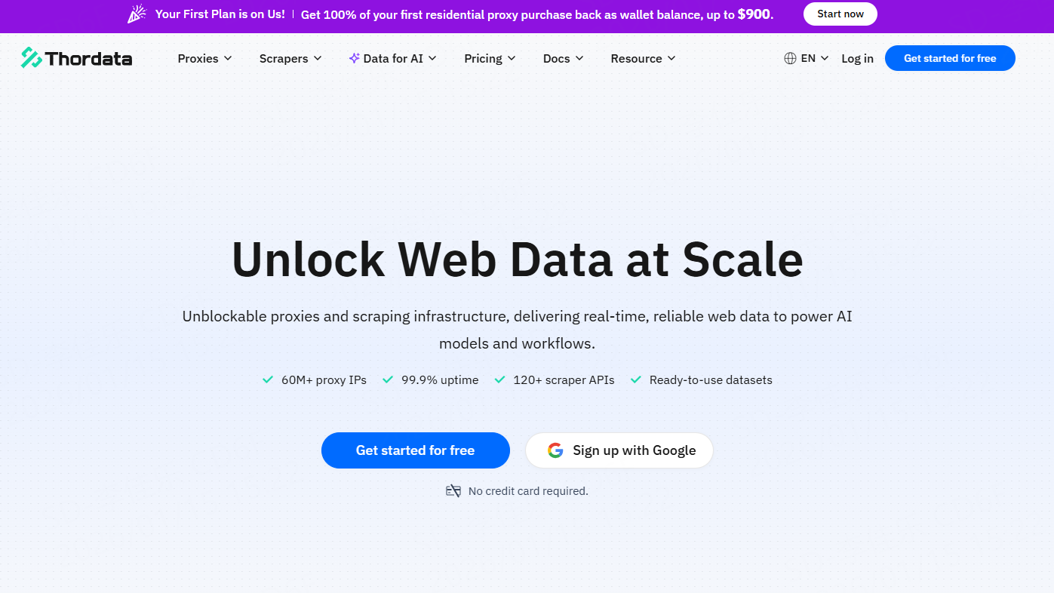This screenshot has width=1054, height=593.
Task: Open the Resource menu
Action: [643, 58]
